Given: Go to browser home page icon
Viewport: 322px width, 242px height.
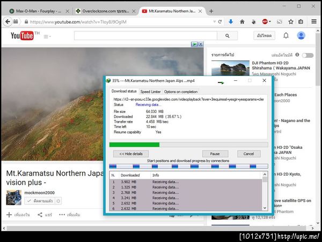Looking at the screenshot, I should click(242, 21).
